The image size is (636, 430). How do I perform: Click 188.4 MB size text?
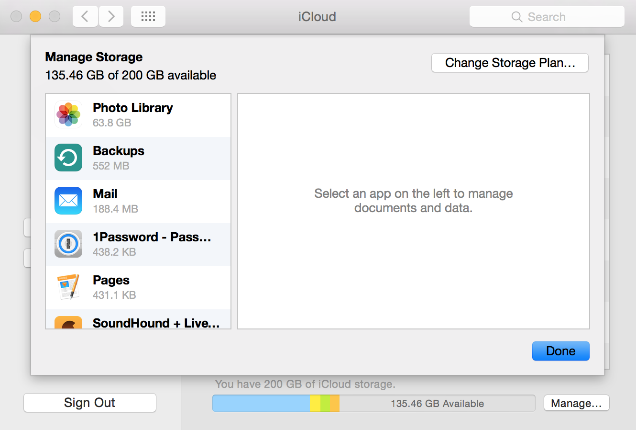115,209
